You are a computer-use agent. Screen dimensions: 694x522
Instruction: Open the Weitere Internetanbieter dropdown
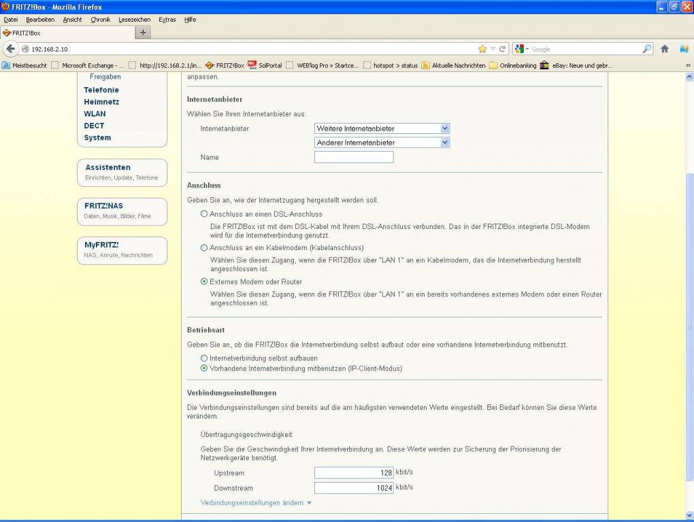point(382,128)
